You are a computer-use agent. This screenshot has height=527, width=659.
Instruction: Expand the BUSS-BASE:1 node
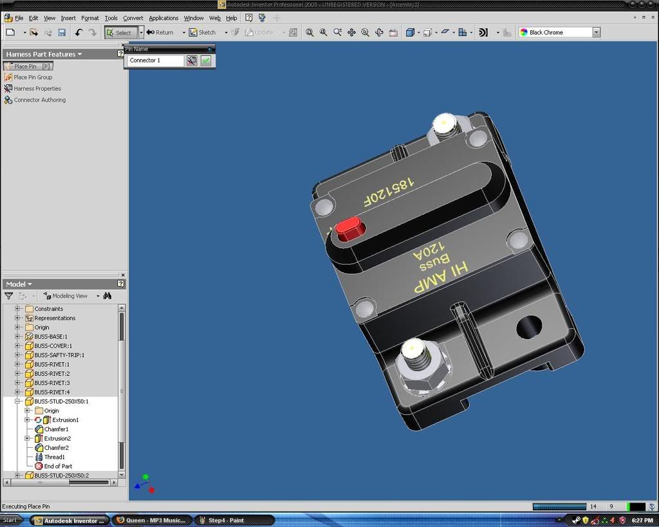[17, 337]
